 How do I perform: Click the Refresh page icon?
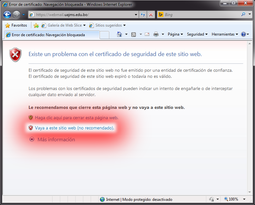pyautogui.click(x=143, y=15)
